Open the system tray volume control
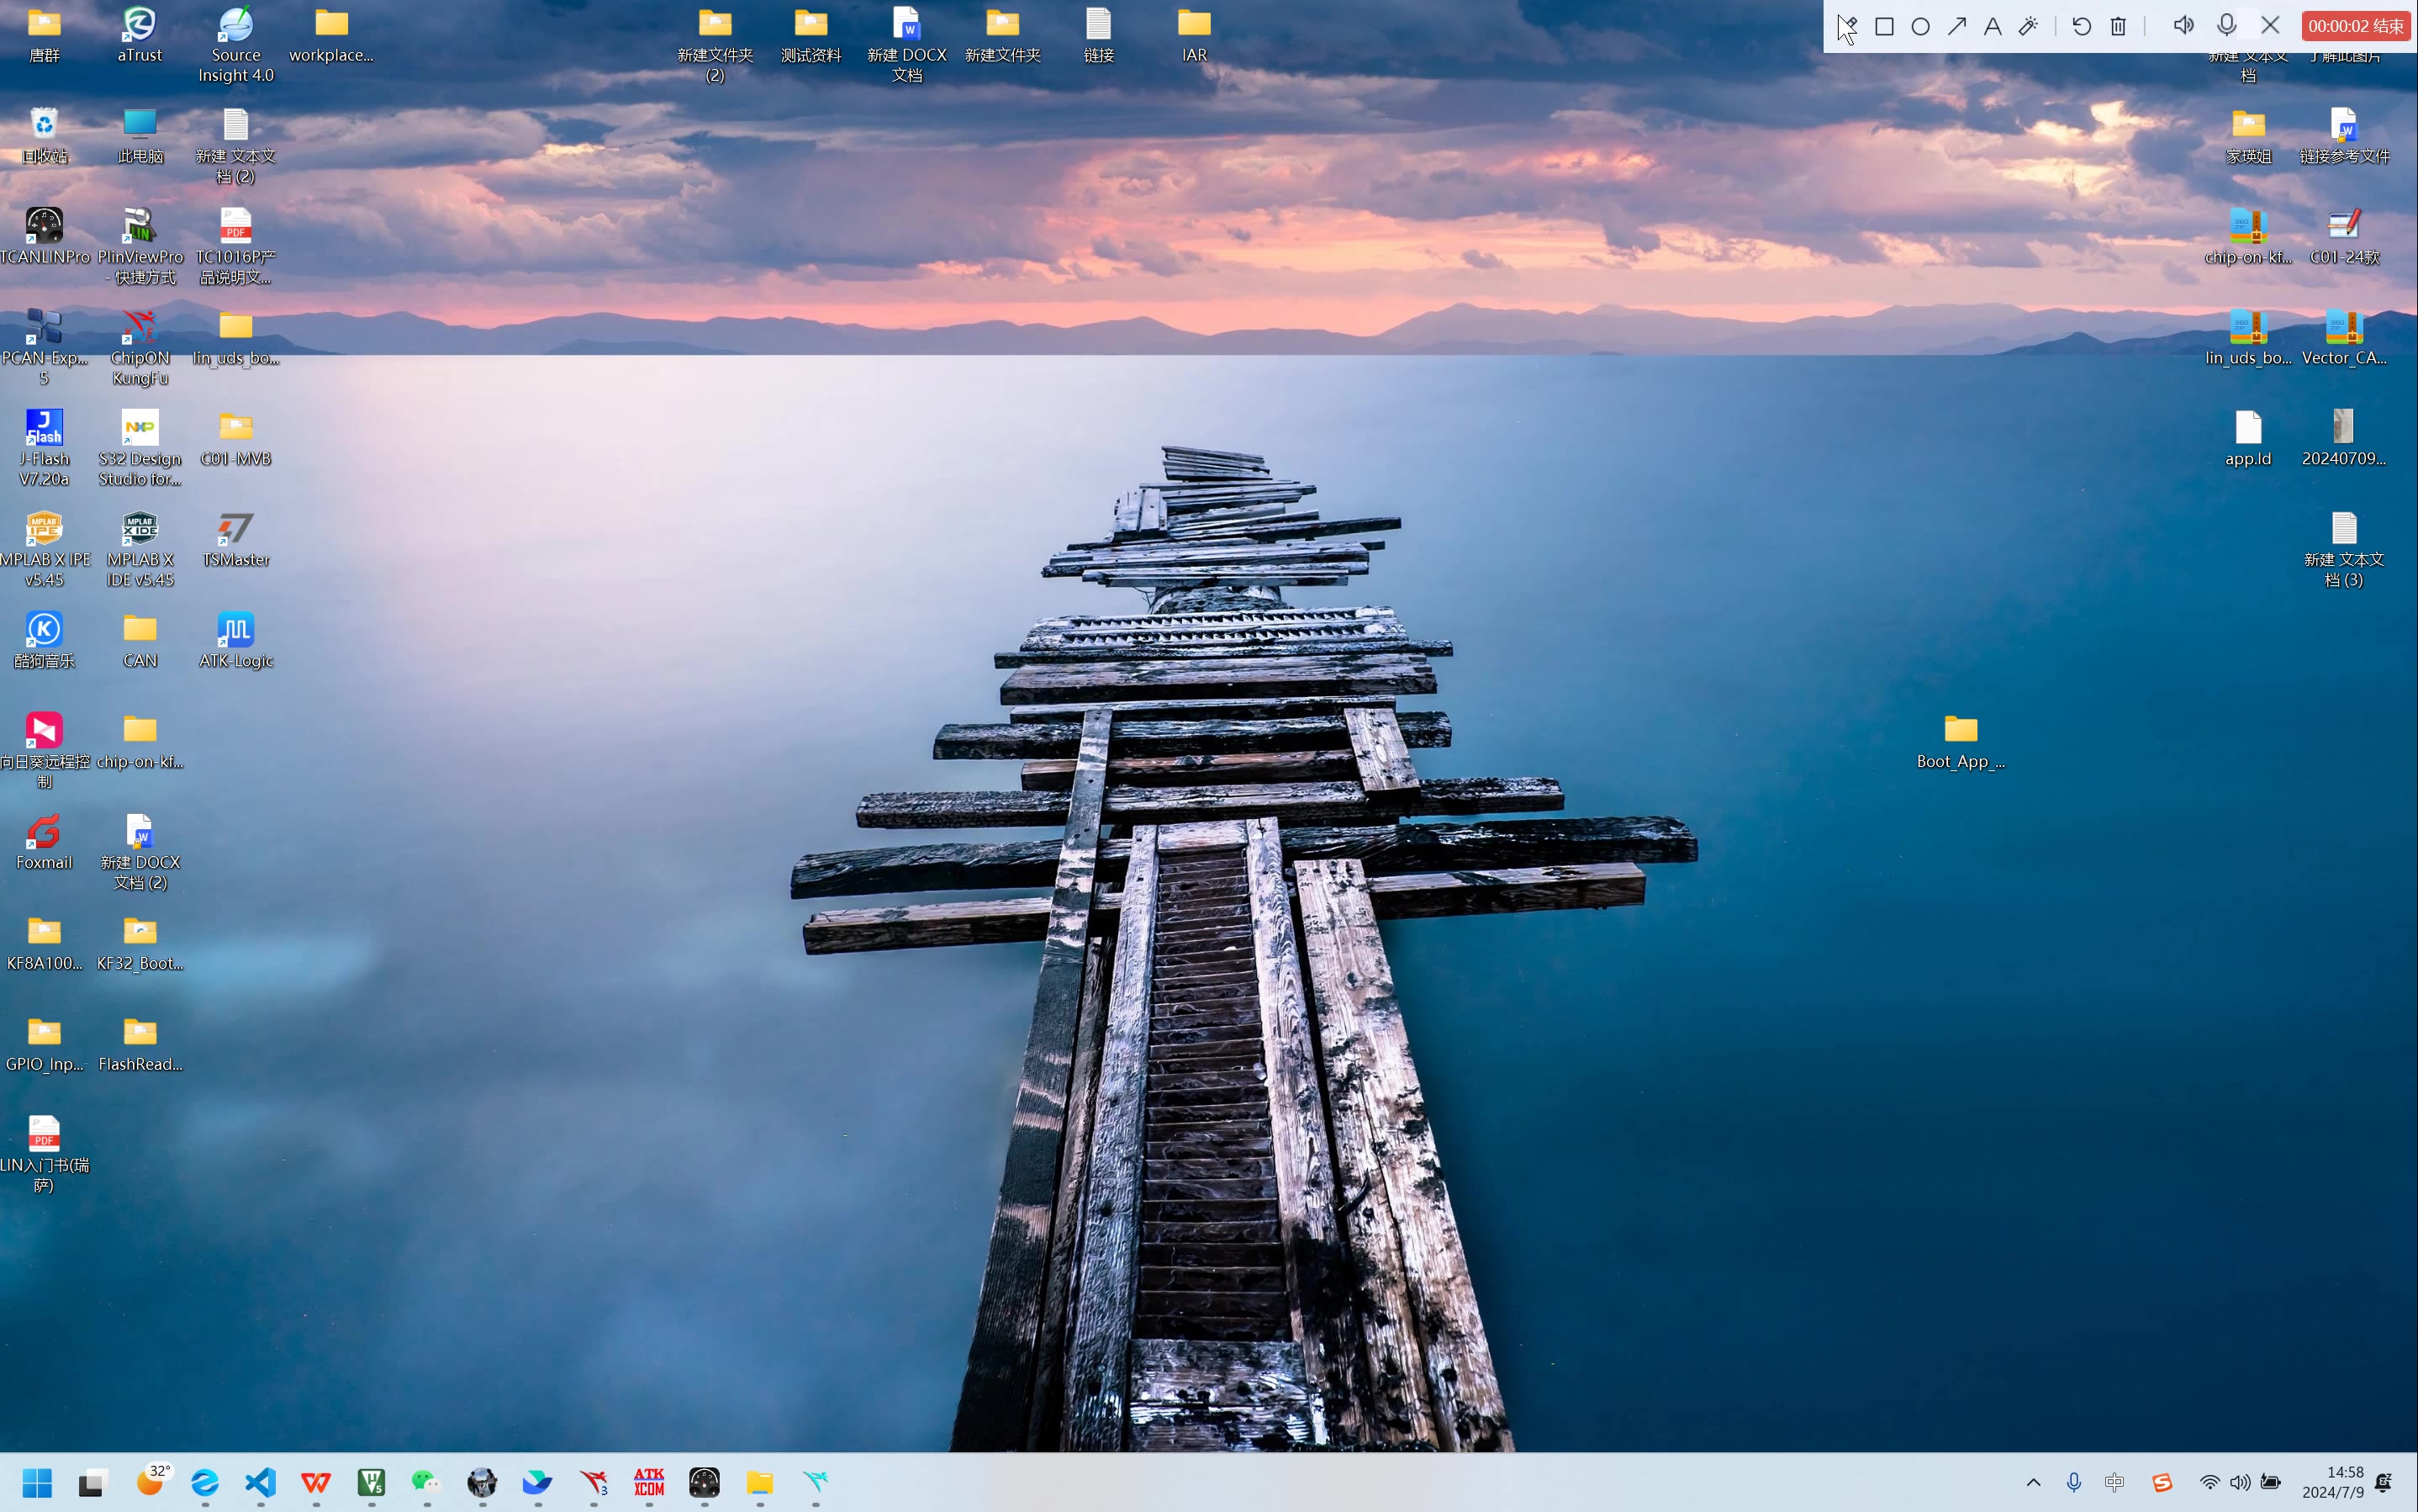The image size is (2418, 1512). click(x=2240, y=1482)
